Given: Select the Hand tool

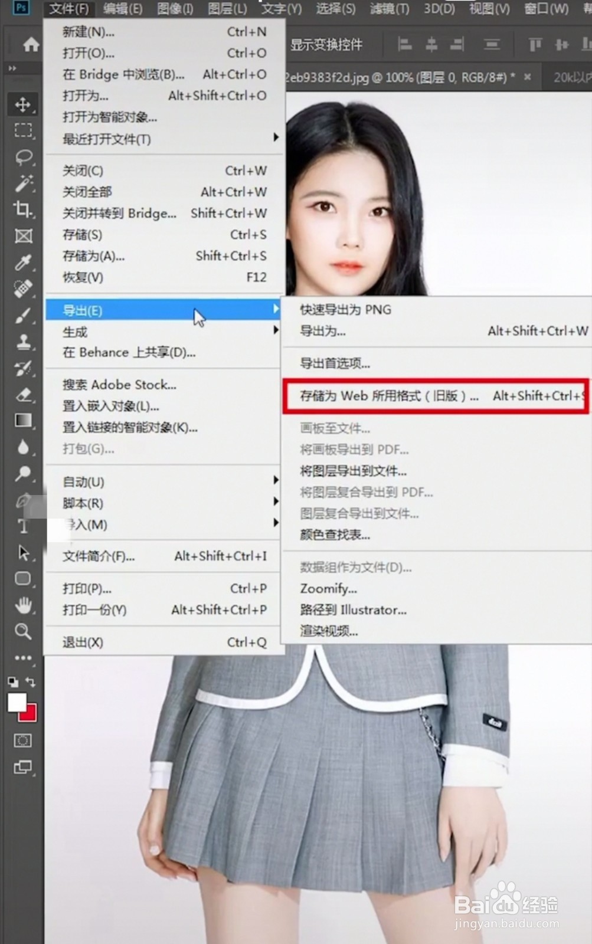Looking at the screenshot, I should coord(23,605).
